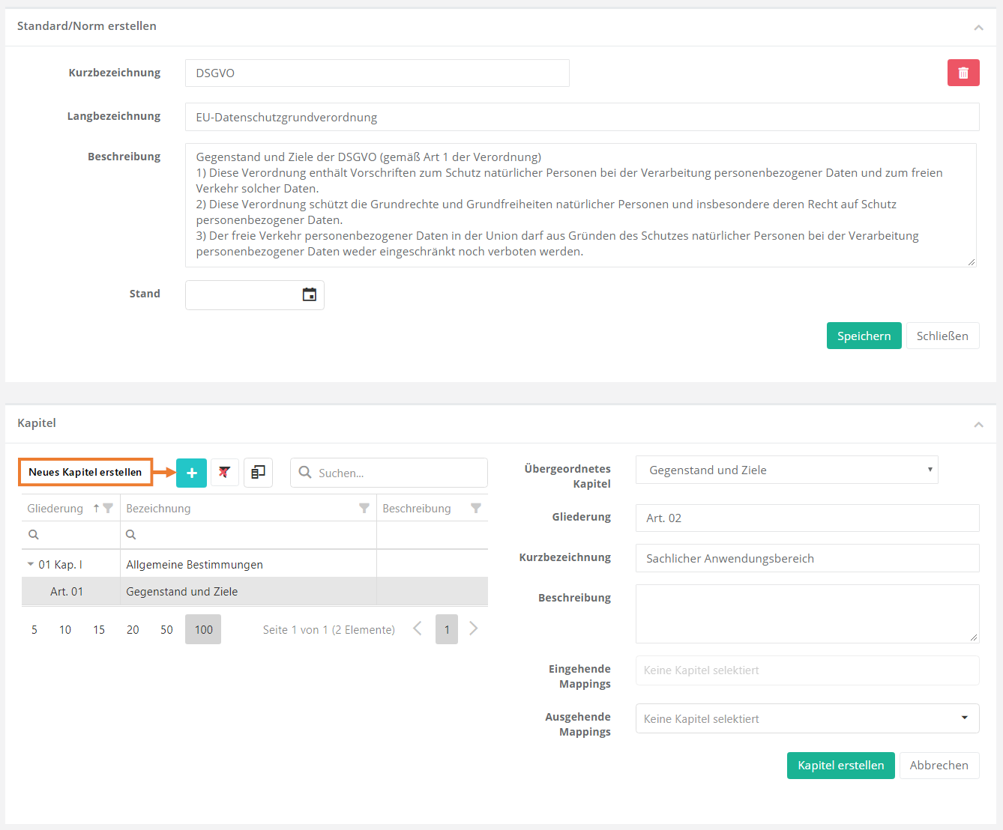Click the Kapitel erstellen button

[x=840, y=765]
